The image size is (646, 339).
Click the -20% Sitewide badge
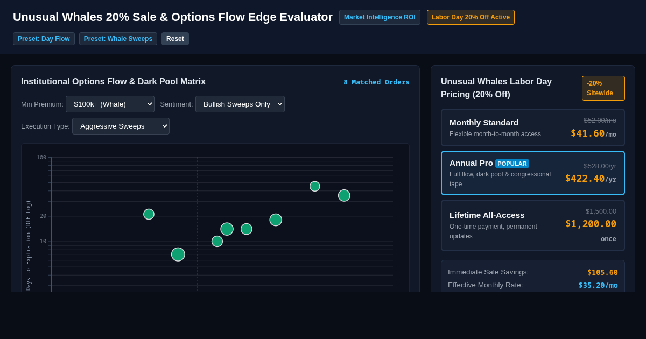click(x=603, y=88)
